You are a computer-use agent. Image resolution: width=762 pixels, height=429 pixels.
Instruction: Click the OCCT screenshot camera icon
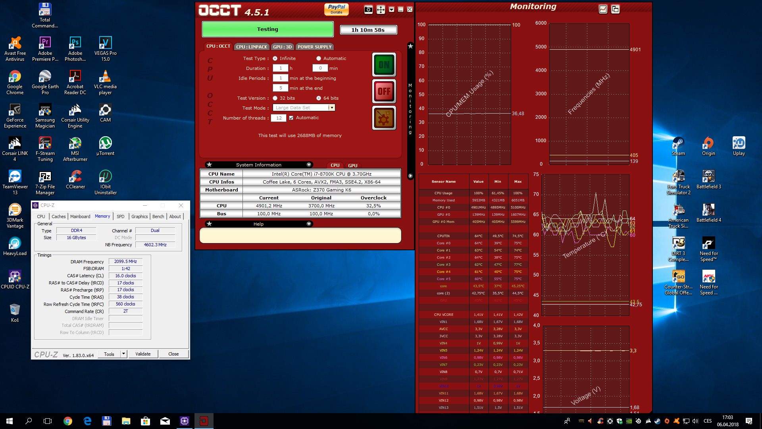coord(368,10)
